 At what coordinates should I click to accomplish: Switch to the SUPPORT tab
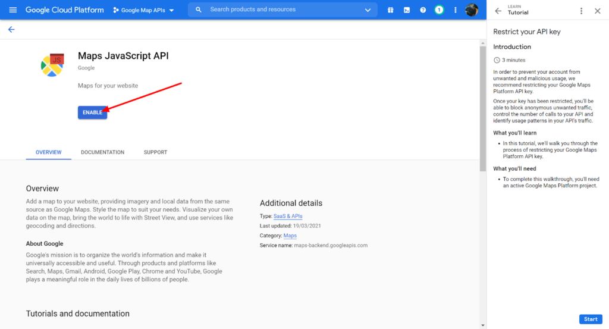click(155, 152)
